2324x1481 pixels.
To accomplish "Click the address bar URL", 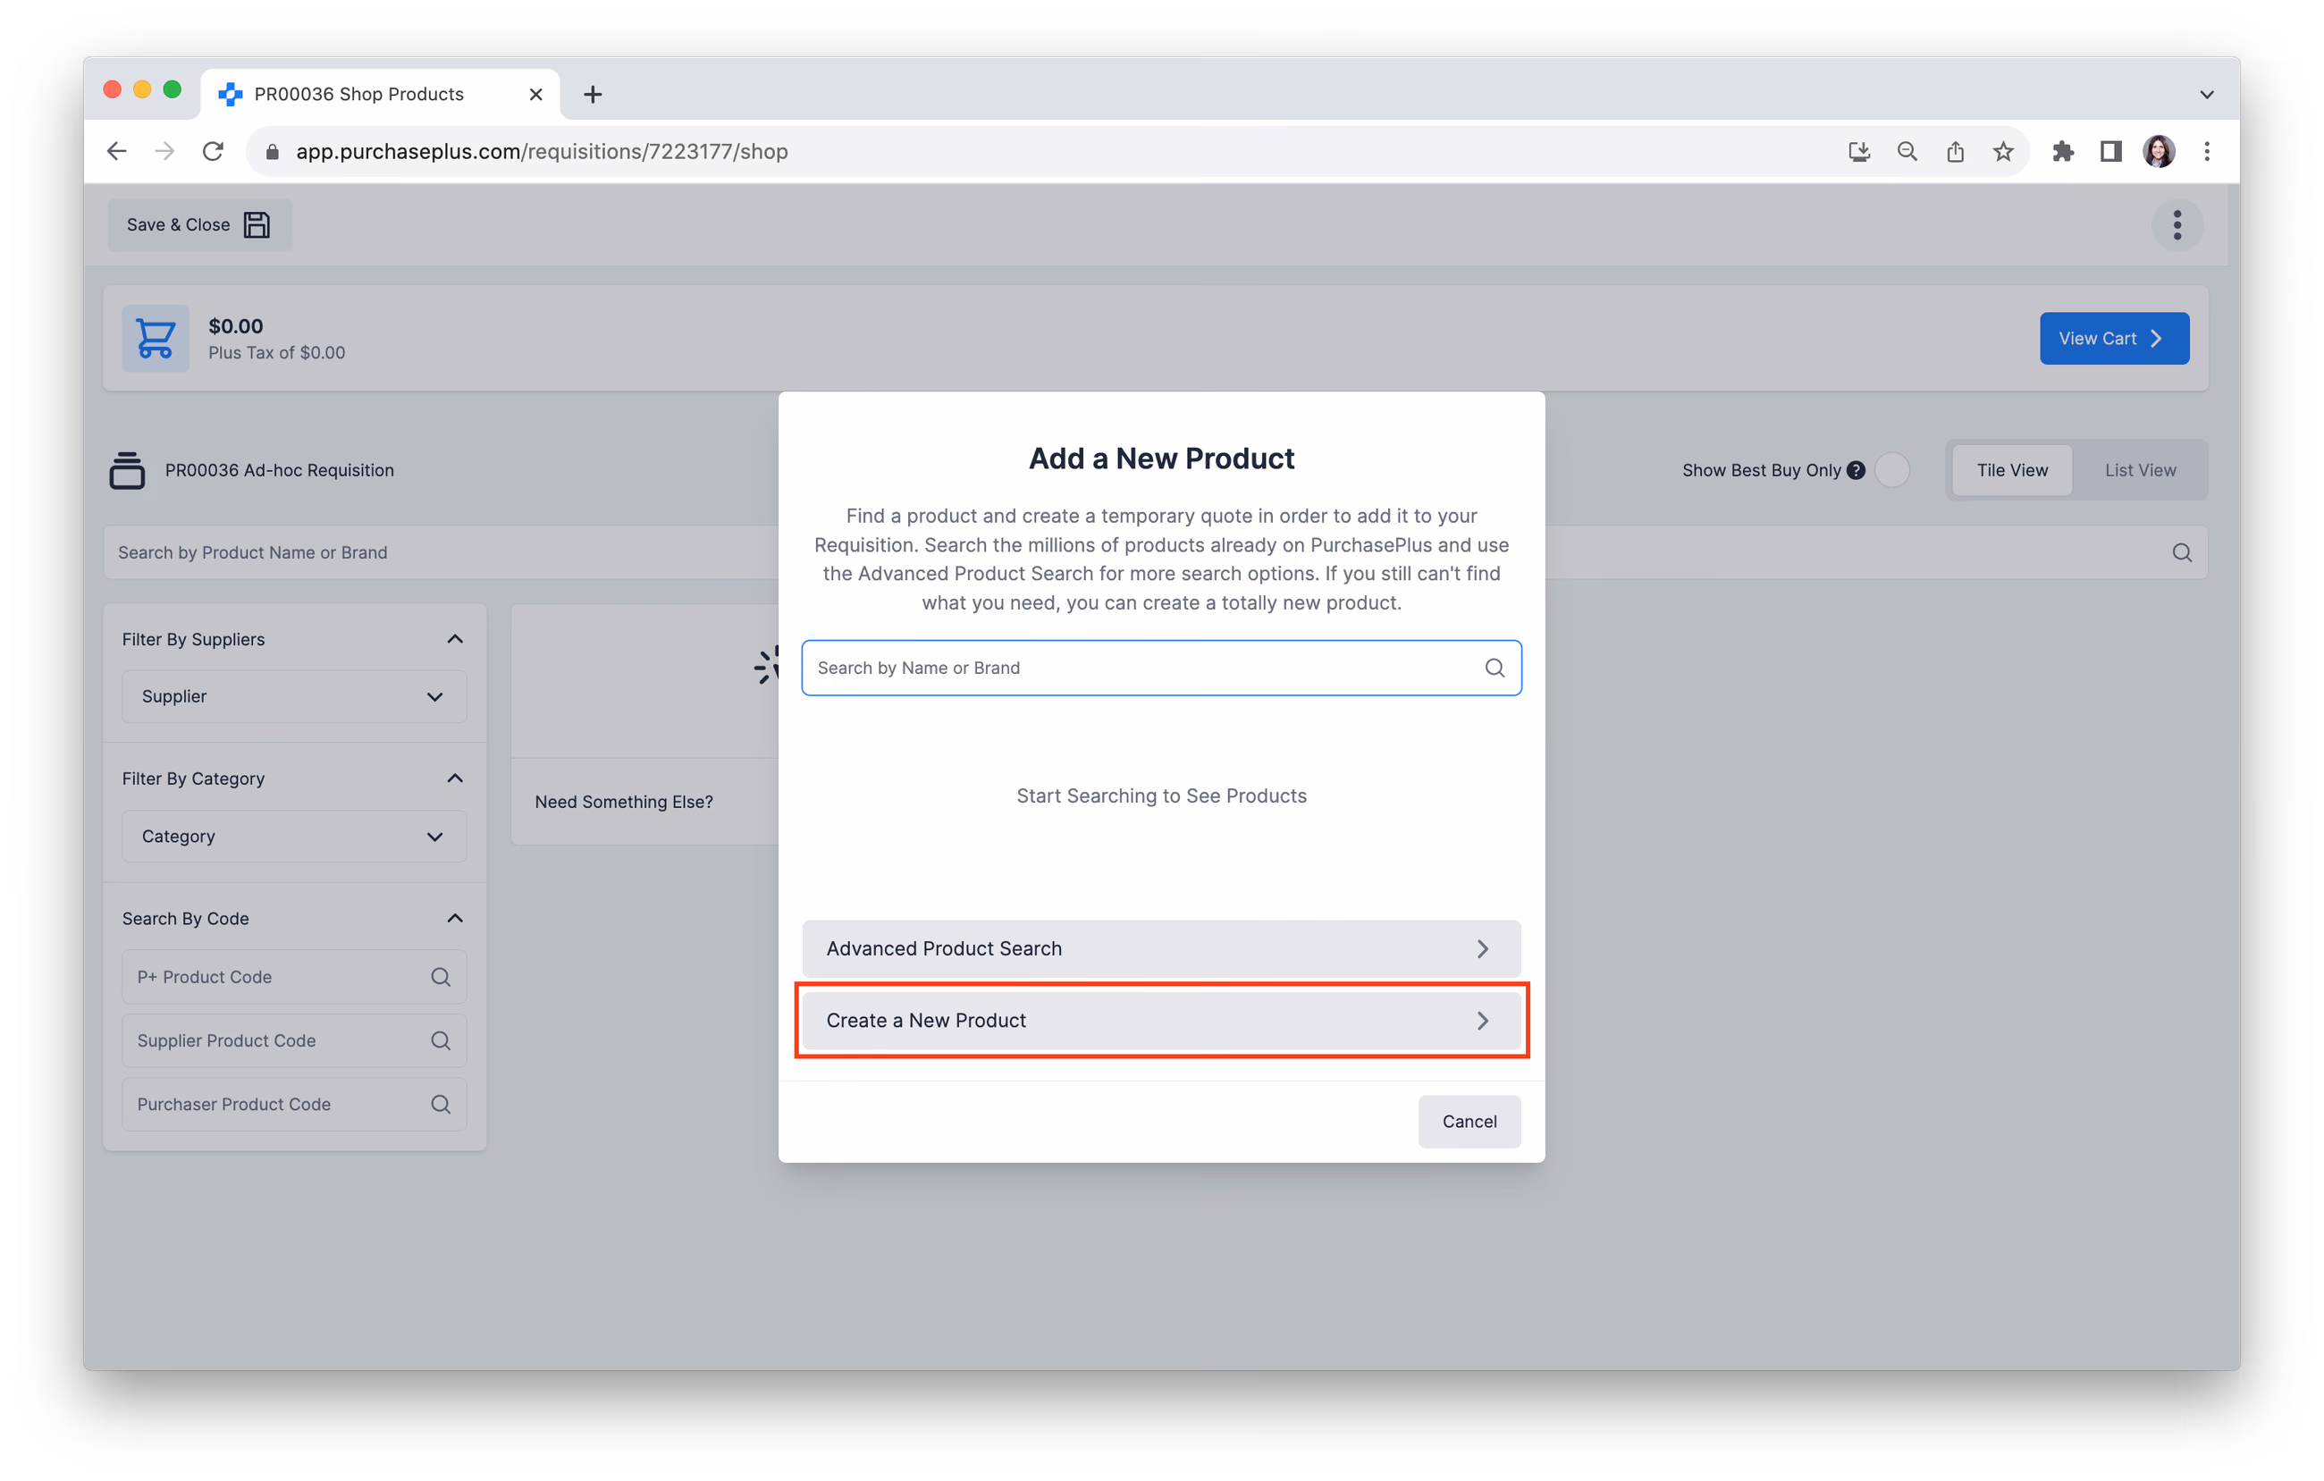I will click(x=542, y=151).
